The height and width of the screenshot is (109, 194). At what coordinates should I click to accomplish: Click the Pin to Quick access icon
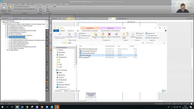click(x=60, y=34)
